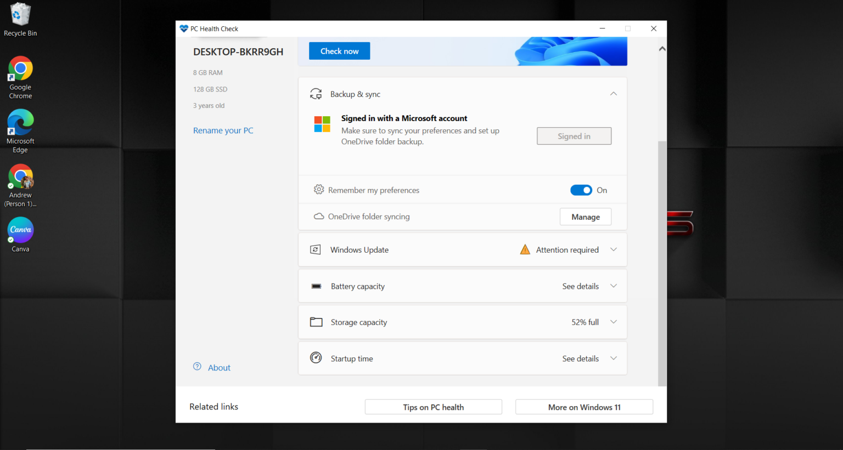Click the vertical scrollbar thumb

click(x=662, y=263)
